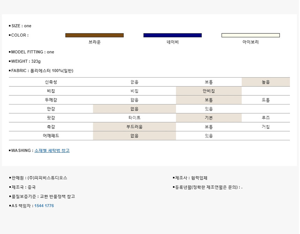
Task: Select 부드러움 in the 촉감 row
Action: pyautogui.click(x=134, y=127)
